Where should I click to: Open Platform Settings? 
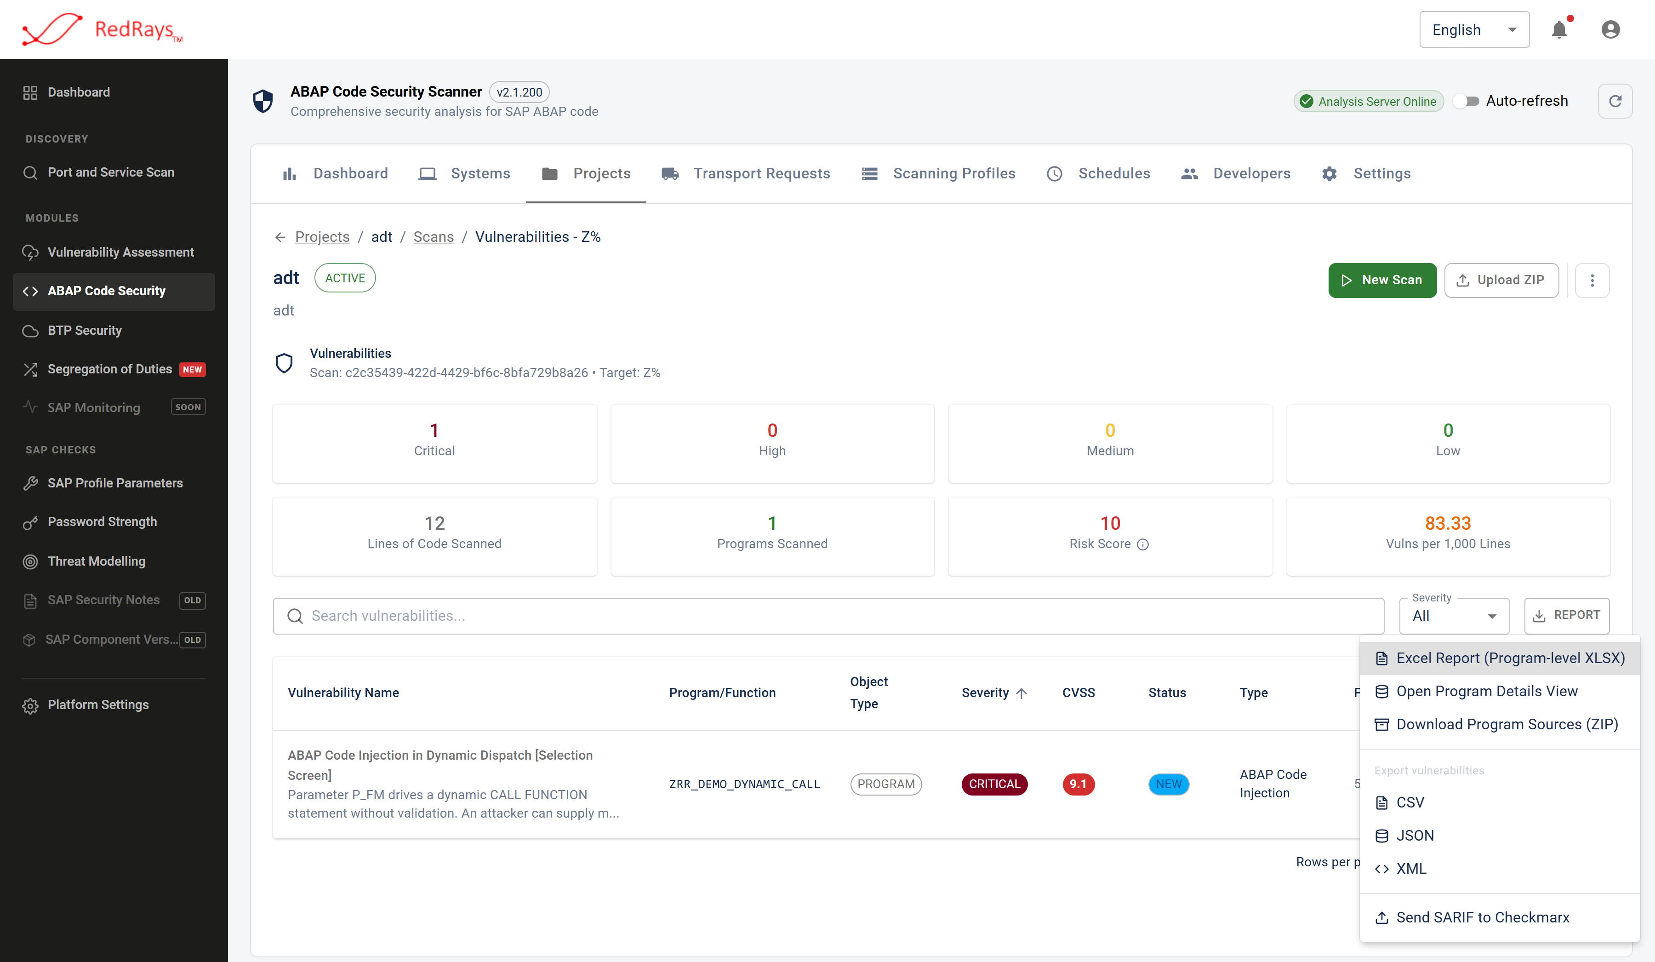click(x=114, y=705)
